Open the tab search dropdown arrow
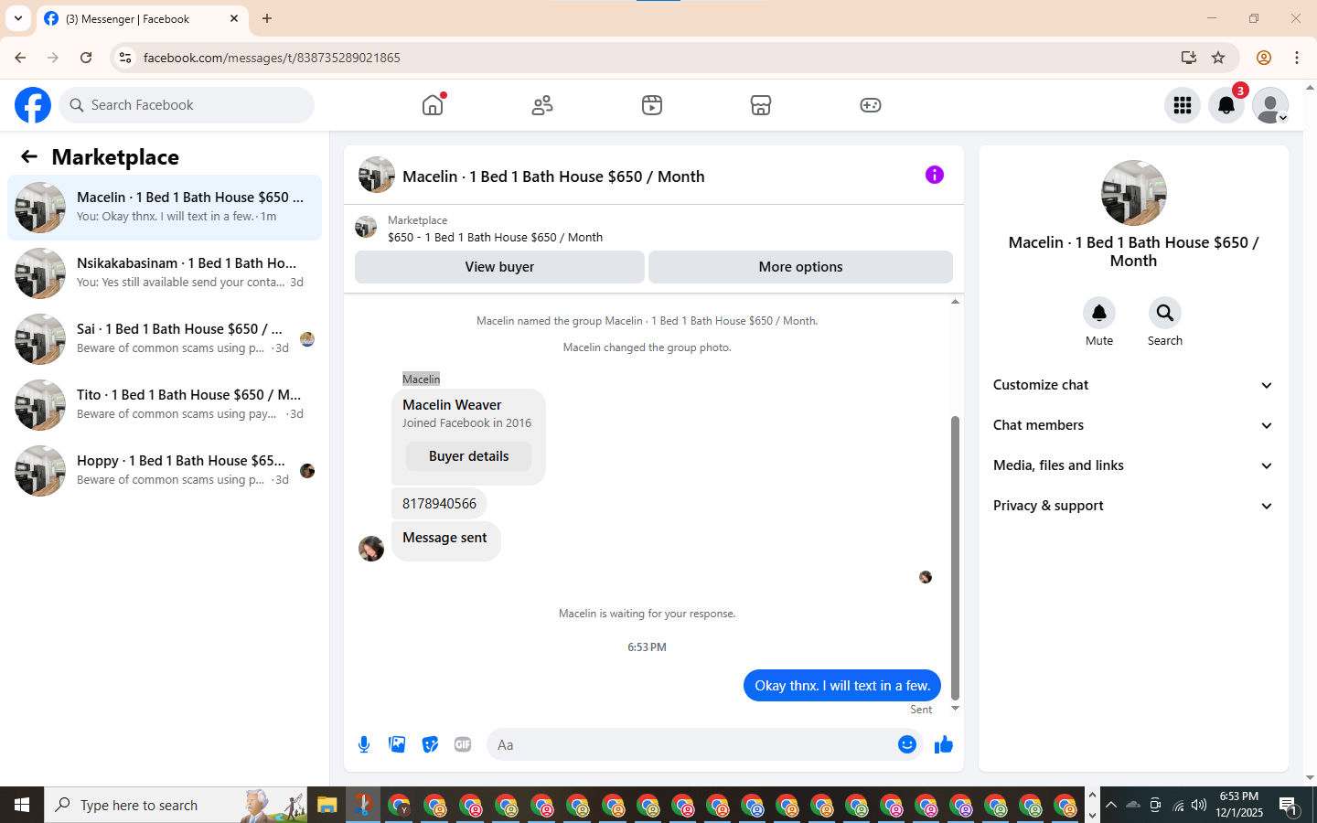 coord(18,18)
